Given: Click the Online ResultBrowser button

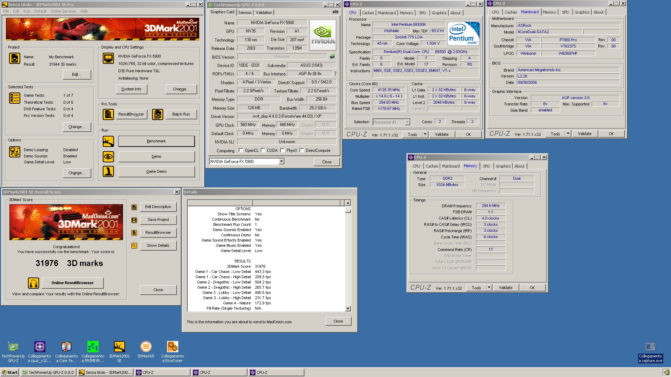Looking at the screenshot, I should click(x=73, y=283).
